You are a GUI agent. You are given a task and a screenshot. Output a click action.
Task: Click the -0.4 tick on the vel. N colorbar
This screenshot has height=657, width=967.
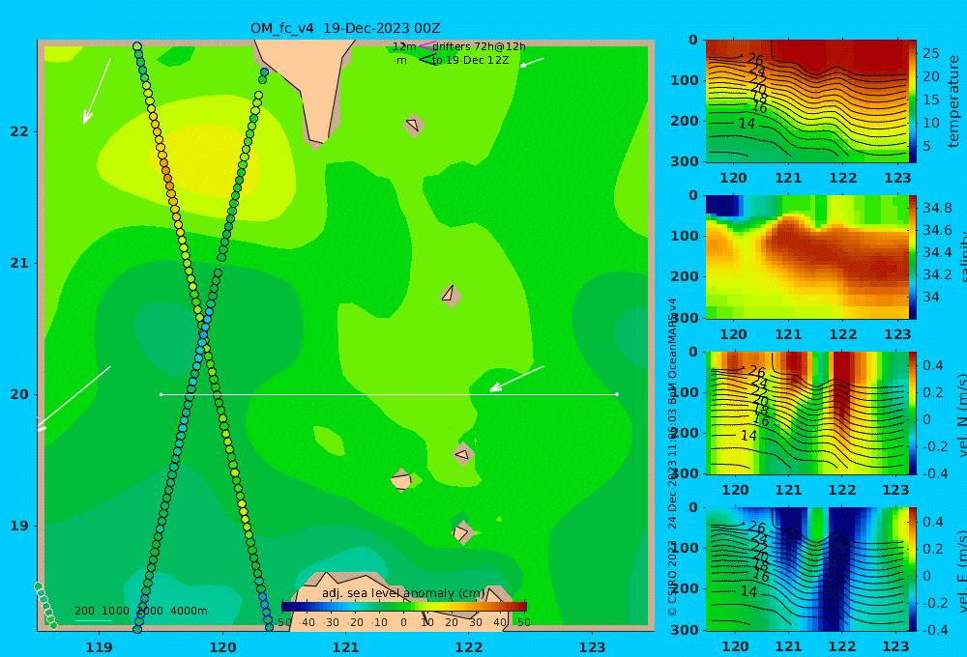935,473
